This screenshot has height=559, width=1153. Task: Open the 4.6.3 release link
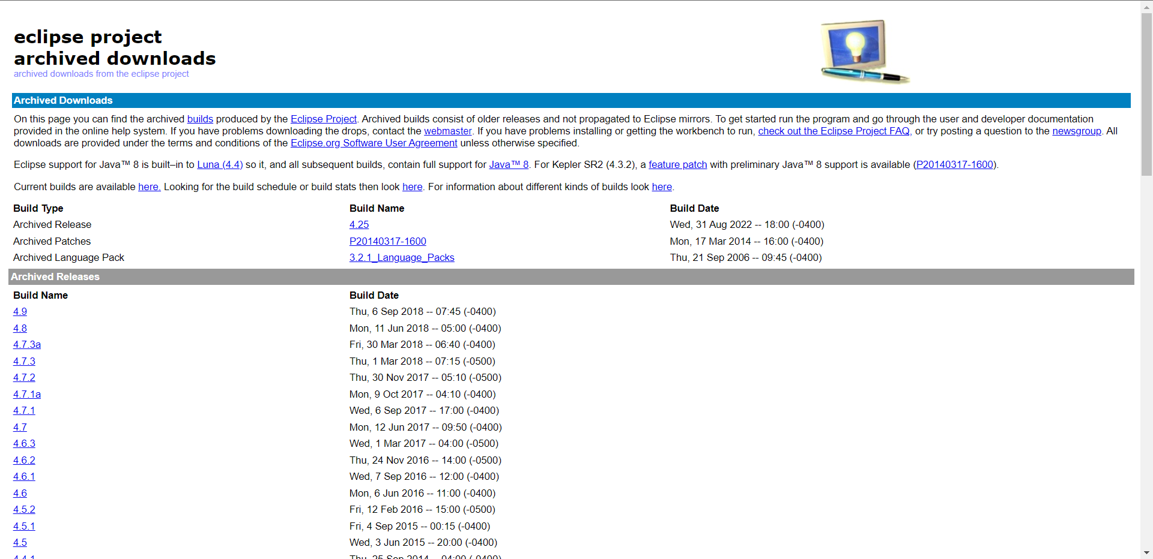click(24, 443)
